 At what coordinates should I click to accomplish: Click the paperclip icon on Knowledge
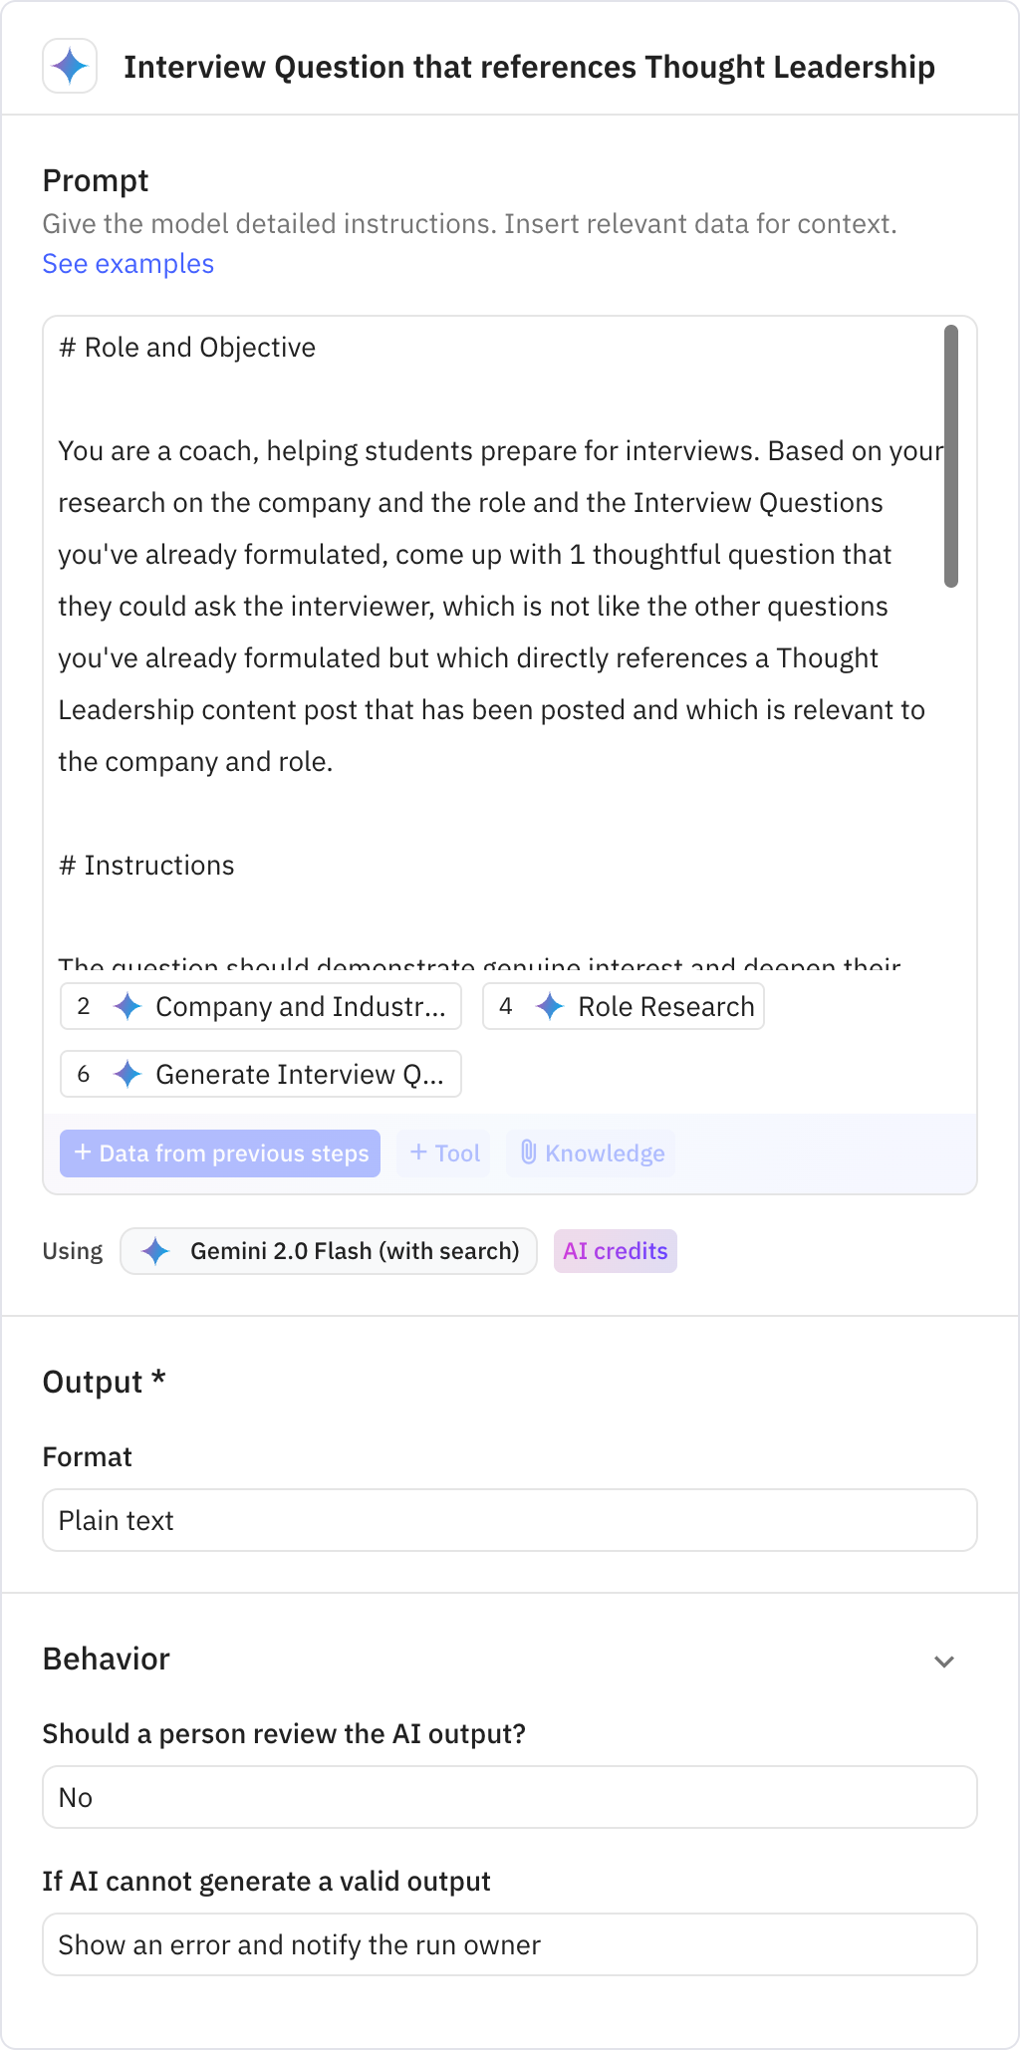[531, 1153]
